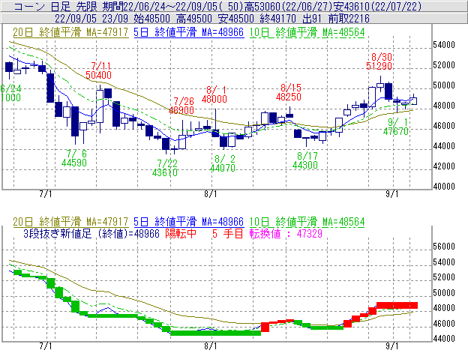The height and width of the screenshot is (356, 468).
Task: Click the 8/1 date label under upper chart
Action: click(211, 194)
